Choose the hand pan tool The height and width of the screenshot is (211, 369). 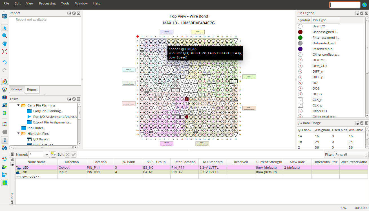click(x=5, y=43)
